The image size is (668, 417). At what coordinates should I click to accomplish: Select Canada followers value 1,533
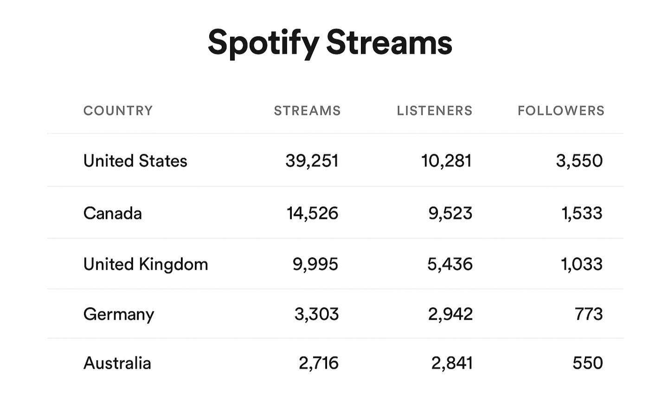pyautogui.click(x=582, y=213)
